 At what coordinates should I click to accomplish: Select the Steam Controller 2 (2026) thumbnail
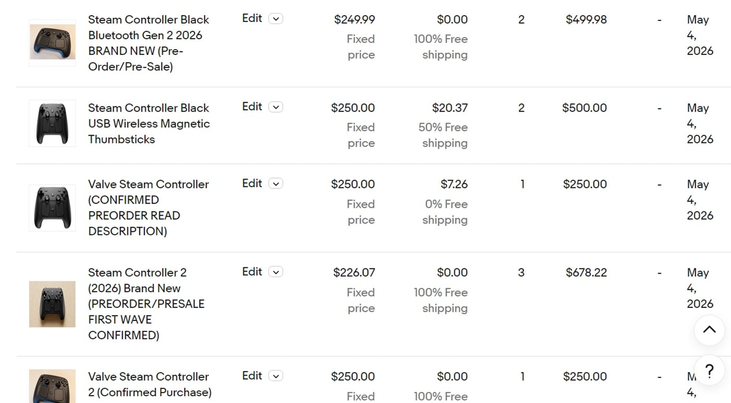[52, 304]
